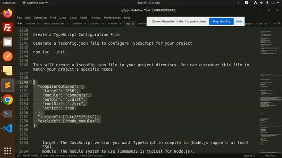Open the Edit menu
The image size is (282, 158).
pos(28,18)
